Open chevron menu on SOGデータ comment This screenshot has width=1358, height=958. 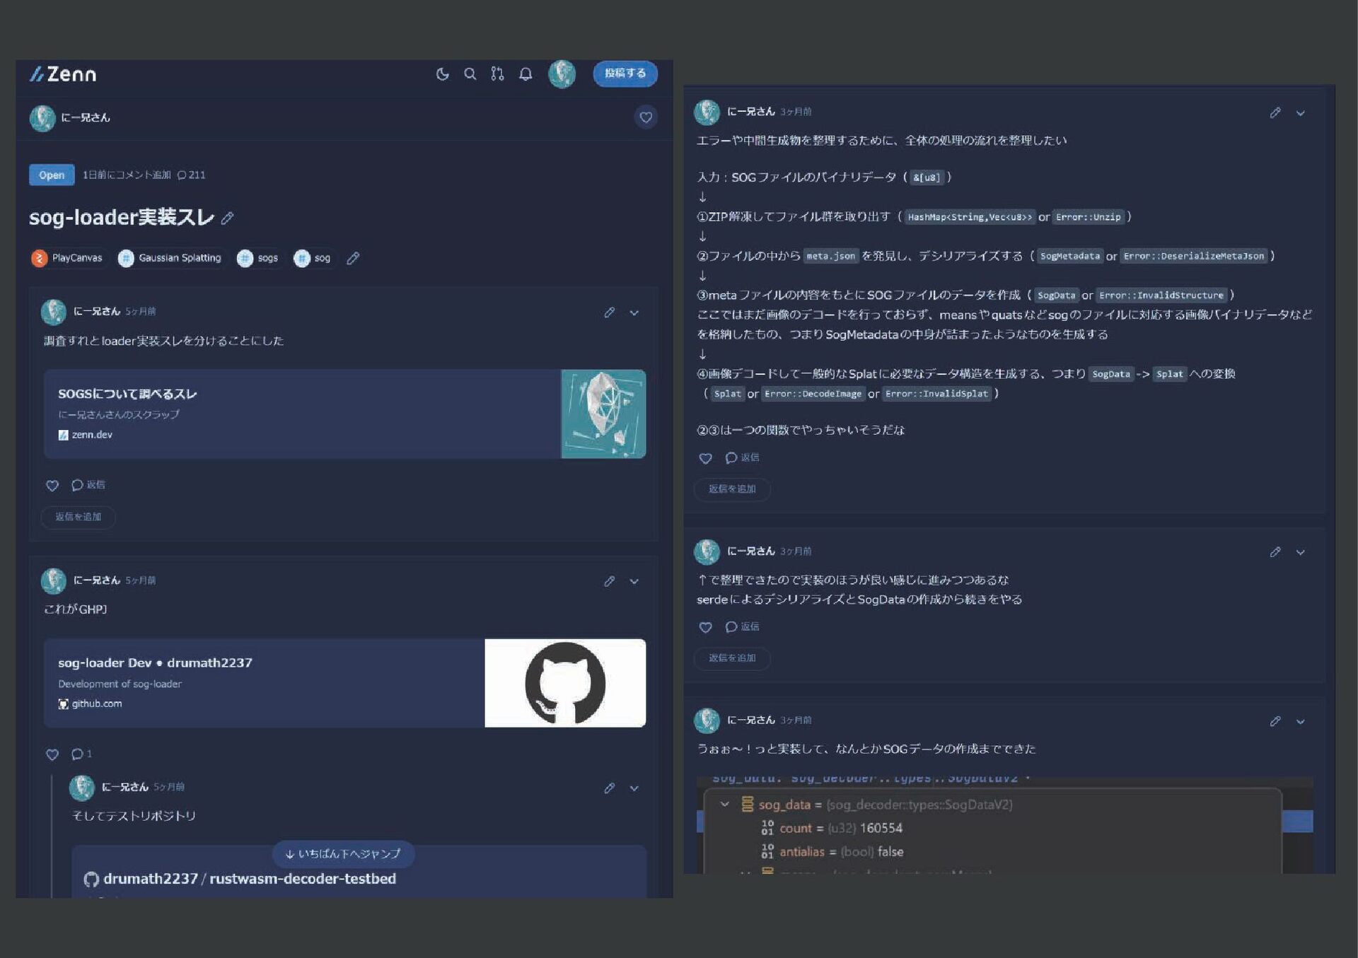1300,721
